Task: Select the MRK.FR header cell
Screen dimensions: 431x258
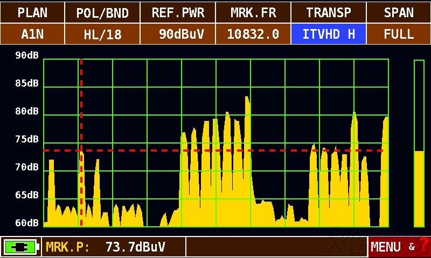Action: tap(253, 12)
